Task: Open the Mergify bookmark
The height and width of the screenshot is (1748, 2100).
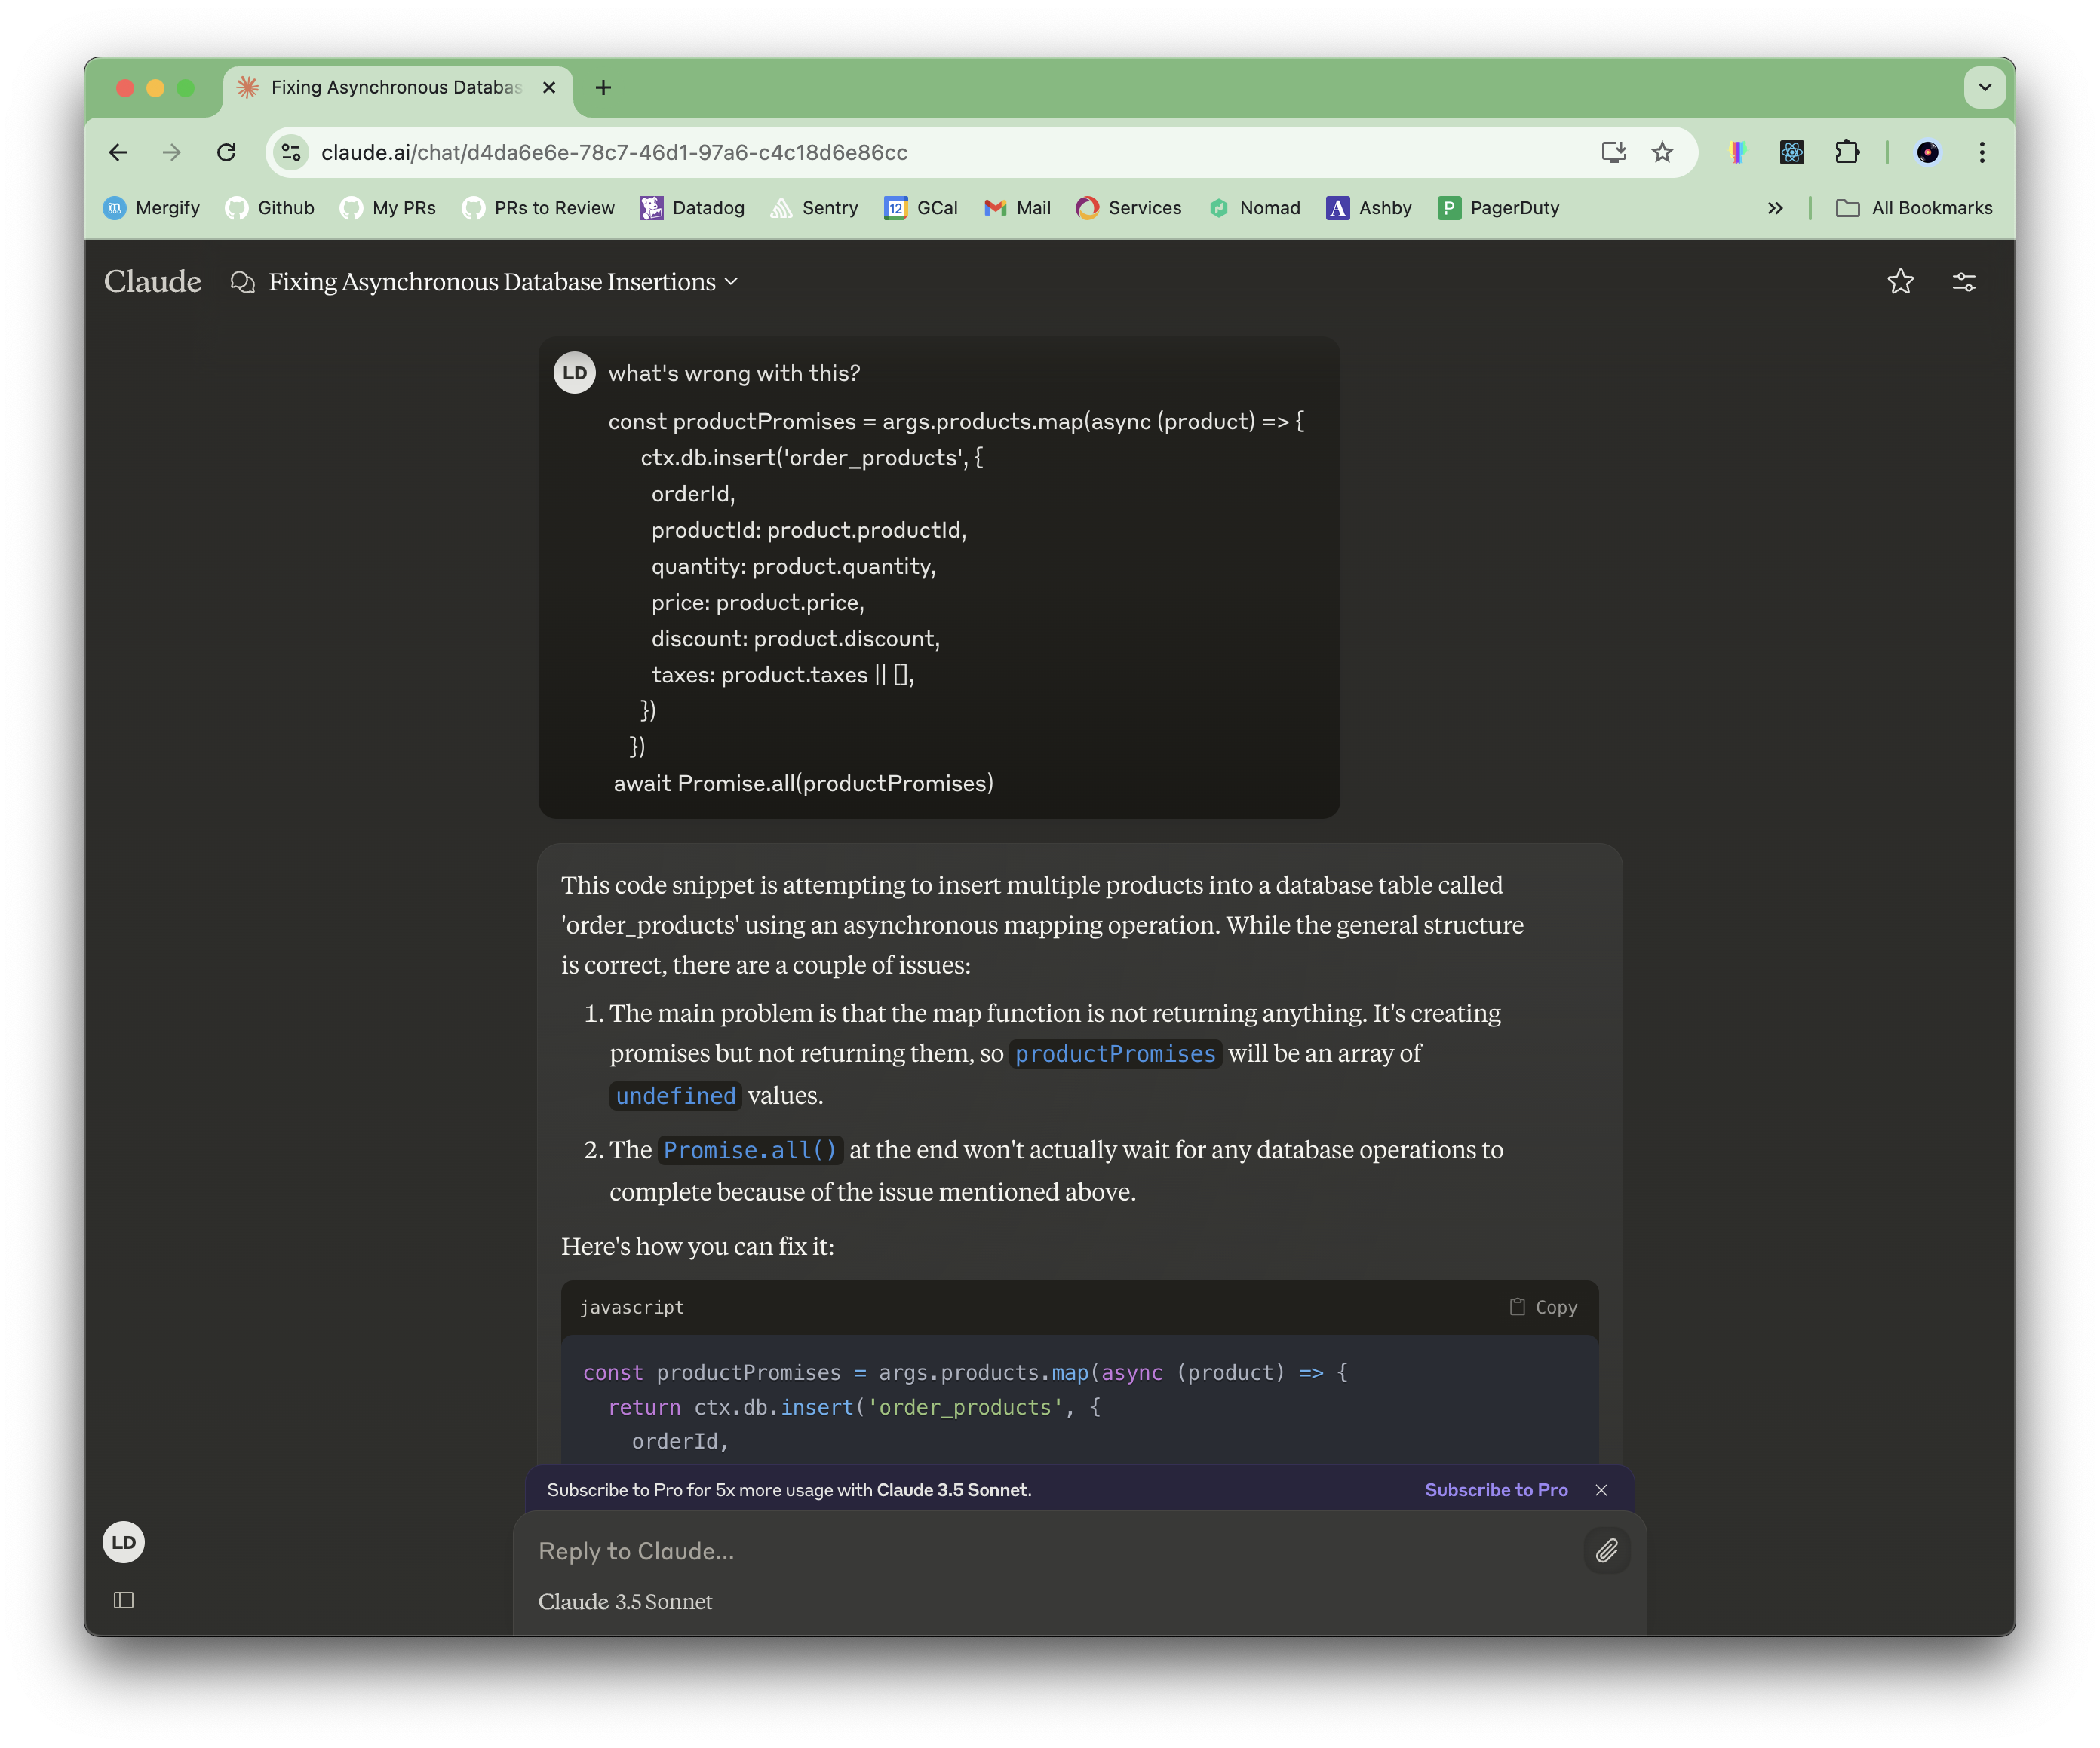Action: pyautogui.click(x=152, y=208)
